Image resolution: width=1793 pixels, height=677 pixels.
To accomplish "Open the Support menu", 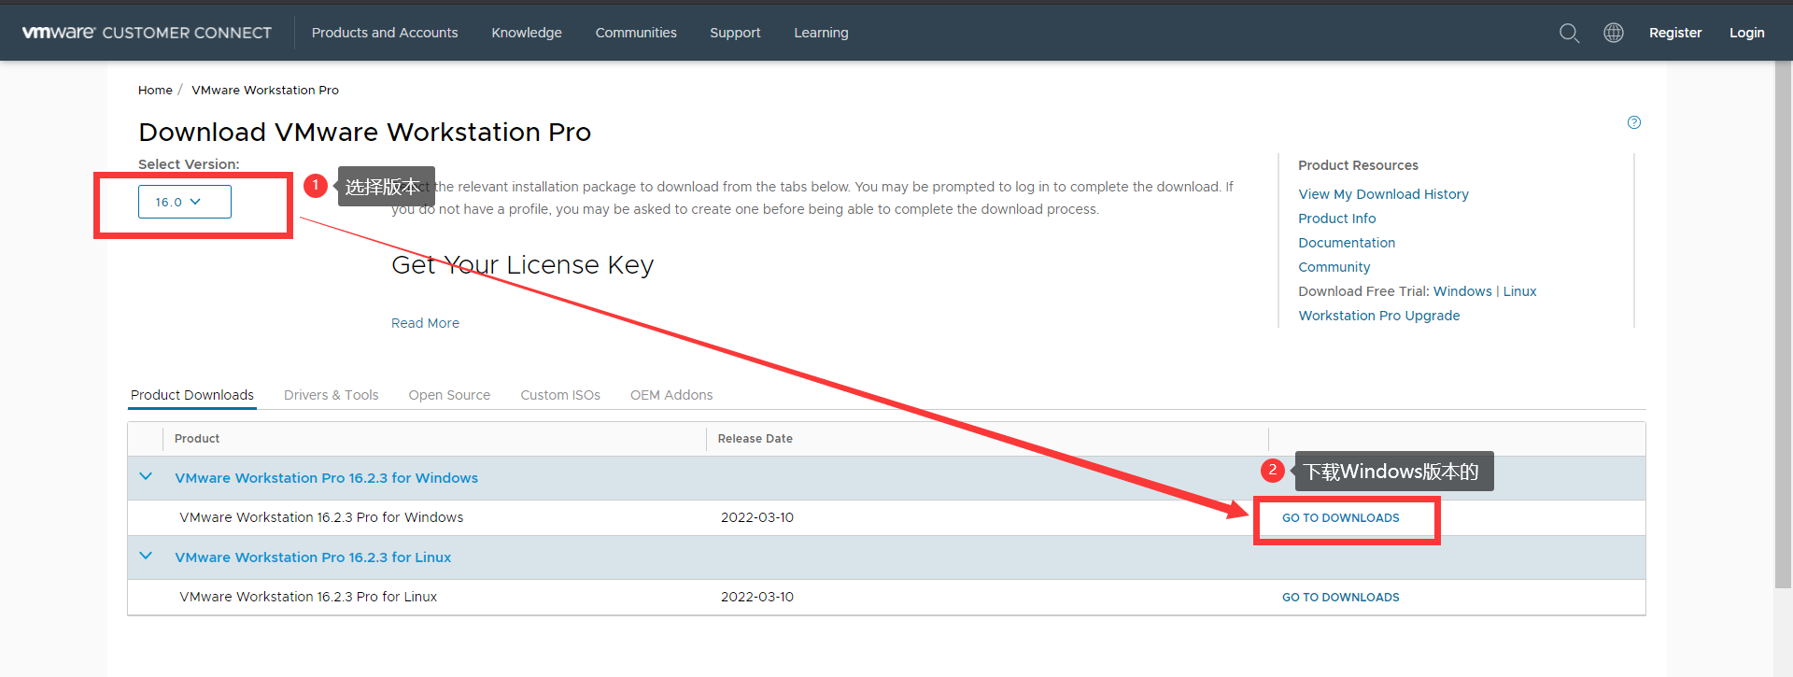I will pyautogui.click(x=735, y=33).
